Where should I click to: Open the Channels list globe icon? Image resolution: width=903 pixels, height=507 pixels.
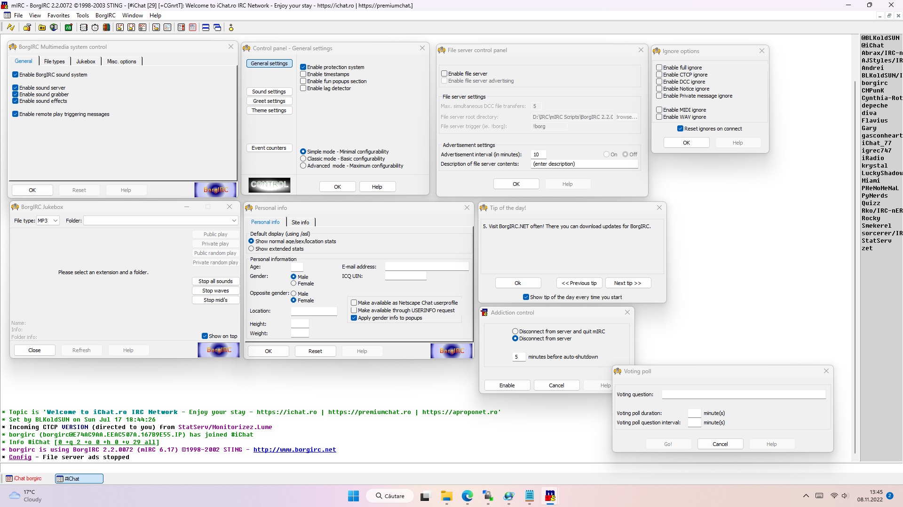[x=54, y=27]
